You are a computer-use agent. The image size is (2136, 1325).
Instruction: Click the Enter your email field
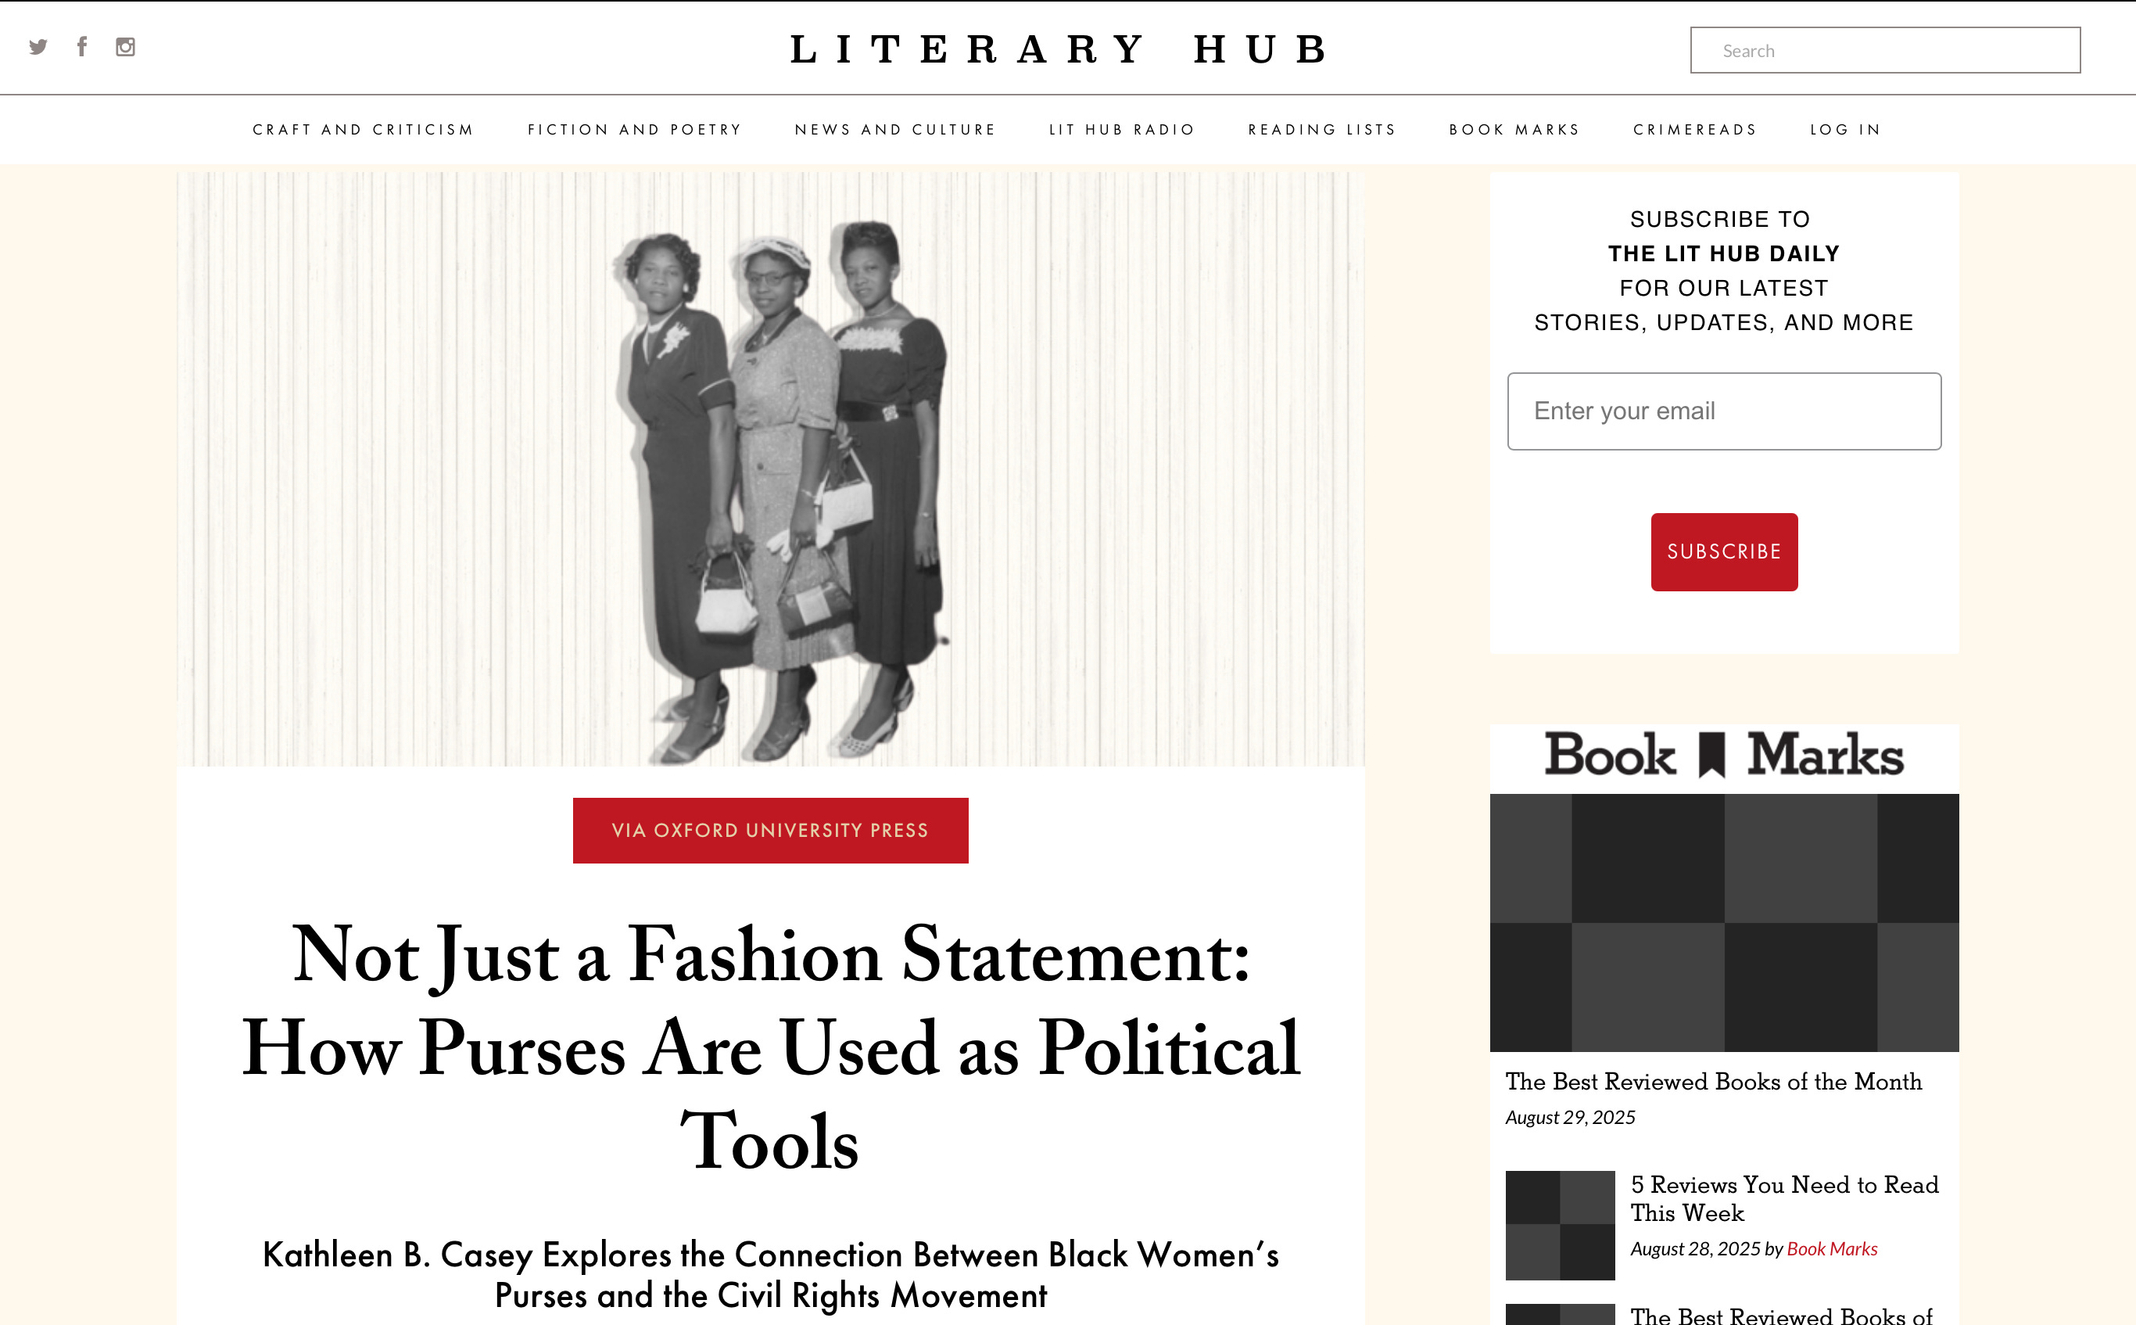pyautogui.click(x=1722, y=411)
